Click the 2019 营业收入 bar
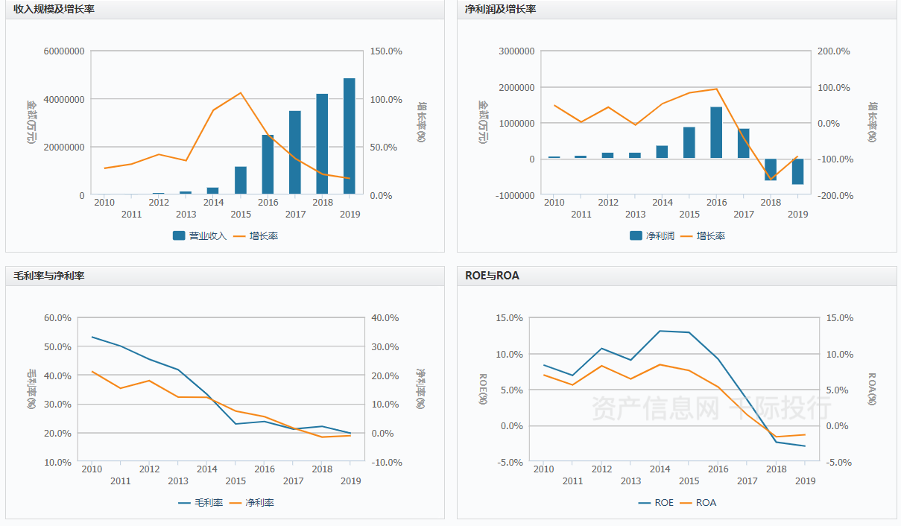Screen dimensions: 901x526 350,136
